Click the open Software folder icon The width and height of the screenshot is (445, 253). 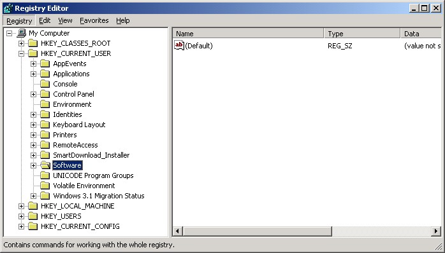(x=45, y=165)
